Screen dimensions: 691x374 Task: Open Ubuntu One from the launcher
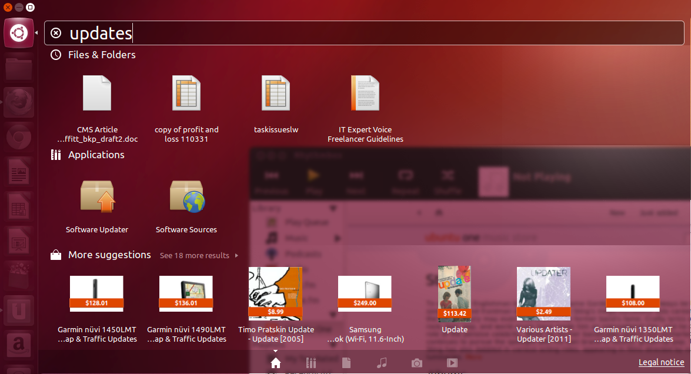point(18,310)
